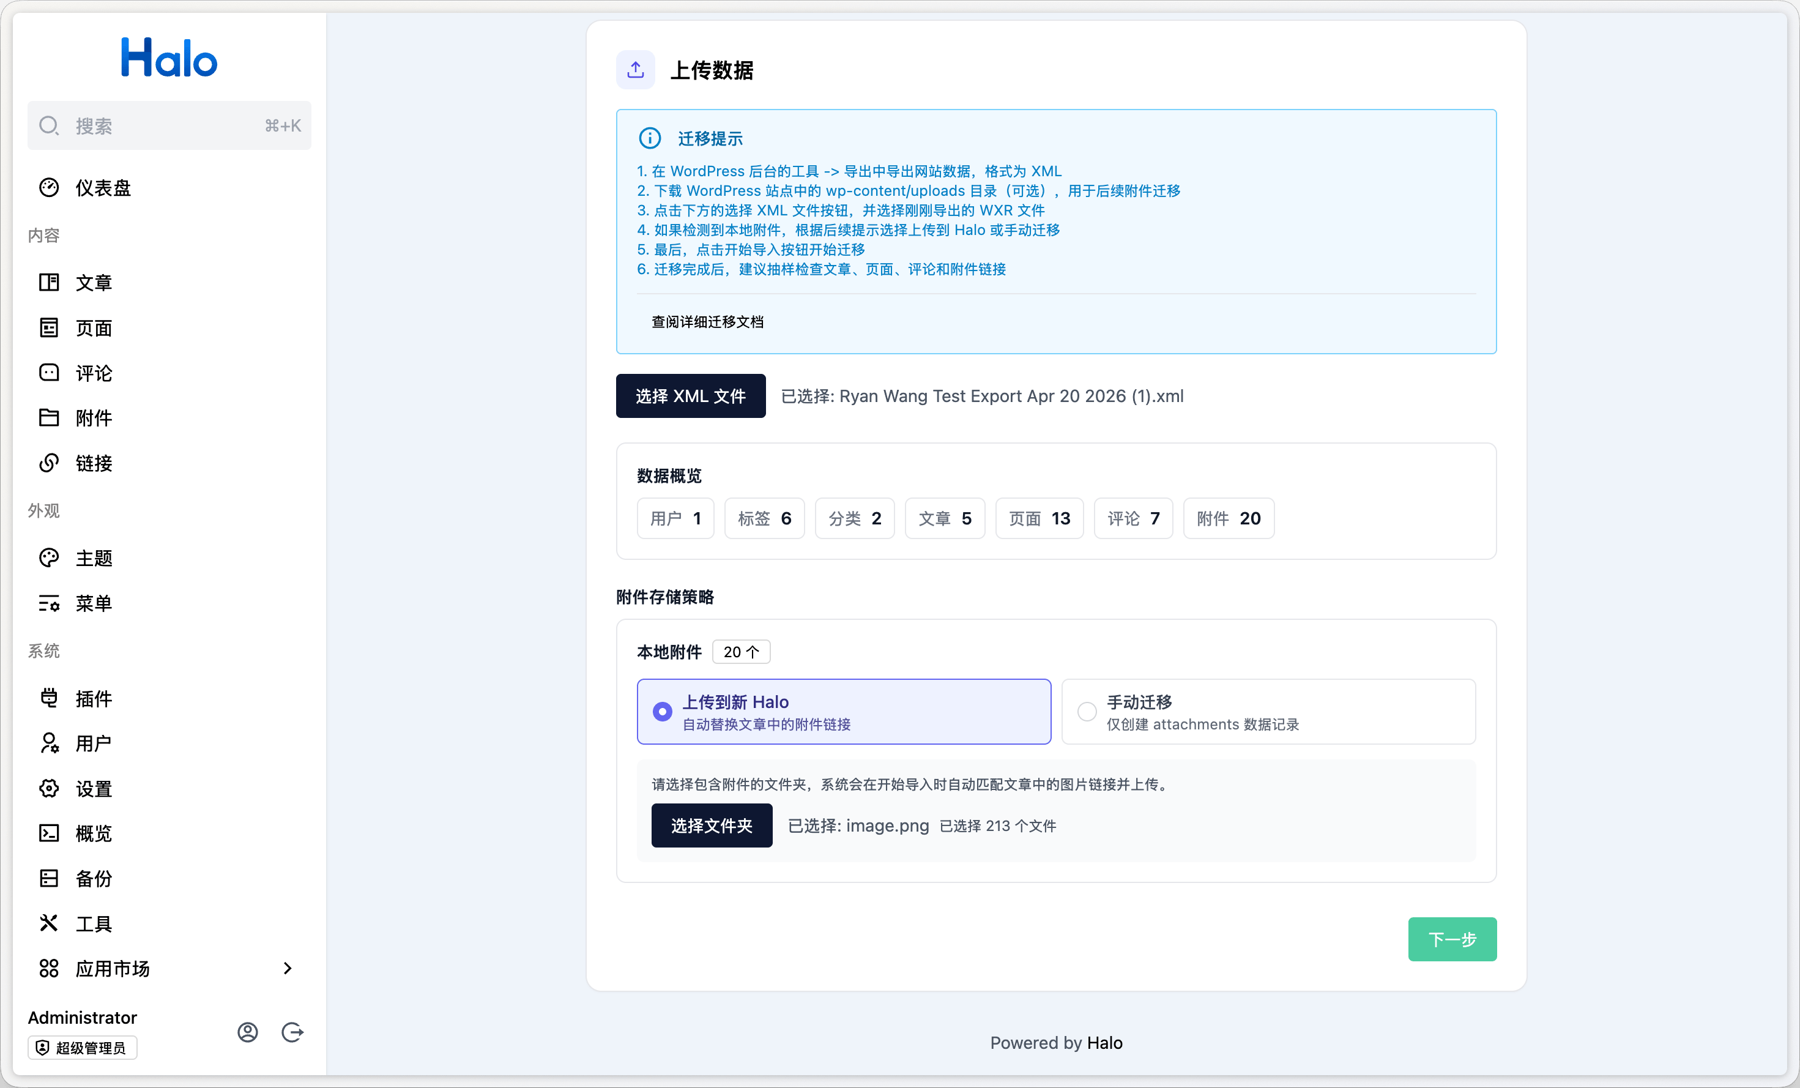Image resolution: width=1800 pixels, height=1088 pixels.
Task: Click the user profile icon near Administrator
Action: 248,1032
